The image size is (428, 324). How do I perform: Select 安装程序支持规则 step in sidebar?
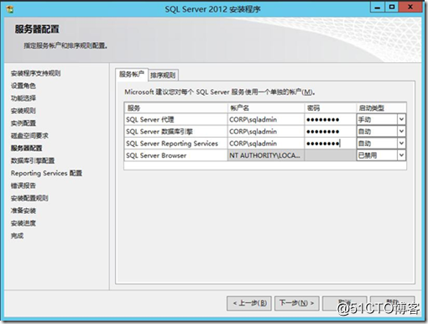tap(35, 73)
